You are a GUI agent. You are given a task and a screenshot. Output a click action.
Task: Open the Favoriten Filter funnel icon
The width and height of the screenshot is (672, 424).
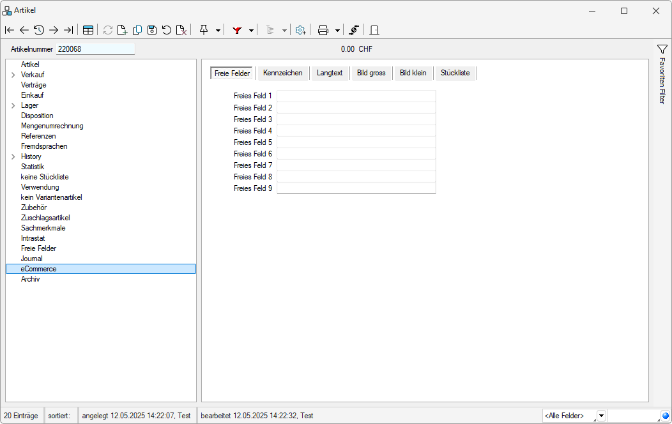pos(662,49)
